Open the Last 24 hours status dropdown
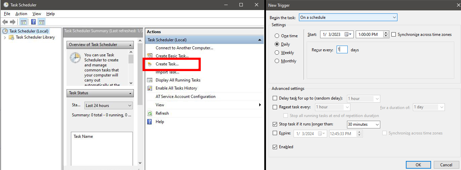 click(x=108, y=105)
